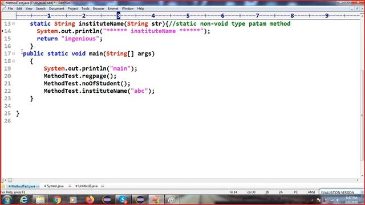Image resolution: width=365 pixels, height=205 pixels.
Task: Open Windows Explorer from the taskbar
Action: 40,200
